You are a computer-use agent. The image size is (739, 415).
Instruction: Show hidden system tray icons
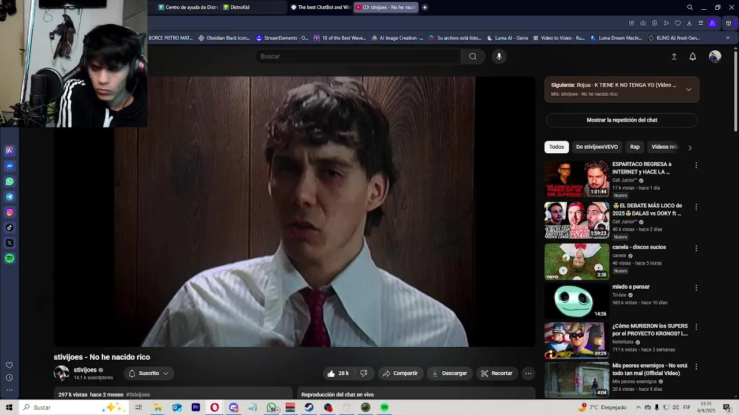[x=638, y=408]
